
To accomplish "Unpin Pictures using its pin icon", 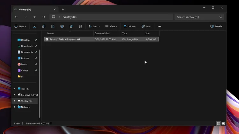I will pos(36,58).
